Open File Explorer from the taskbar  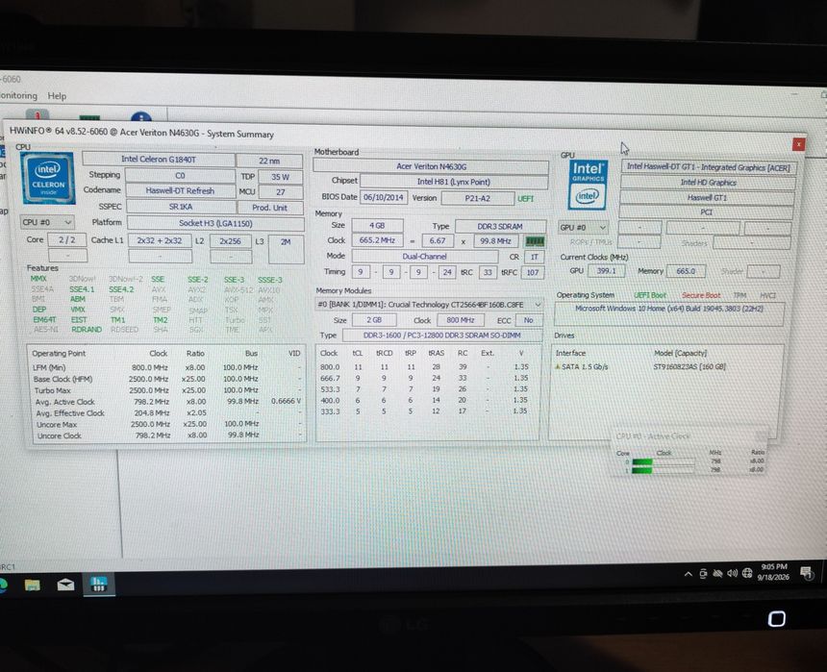[32, 585]
